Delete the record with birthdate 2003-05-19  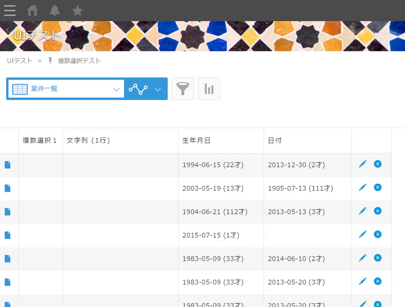tap(378, 187)
